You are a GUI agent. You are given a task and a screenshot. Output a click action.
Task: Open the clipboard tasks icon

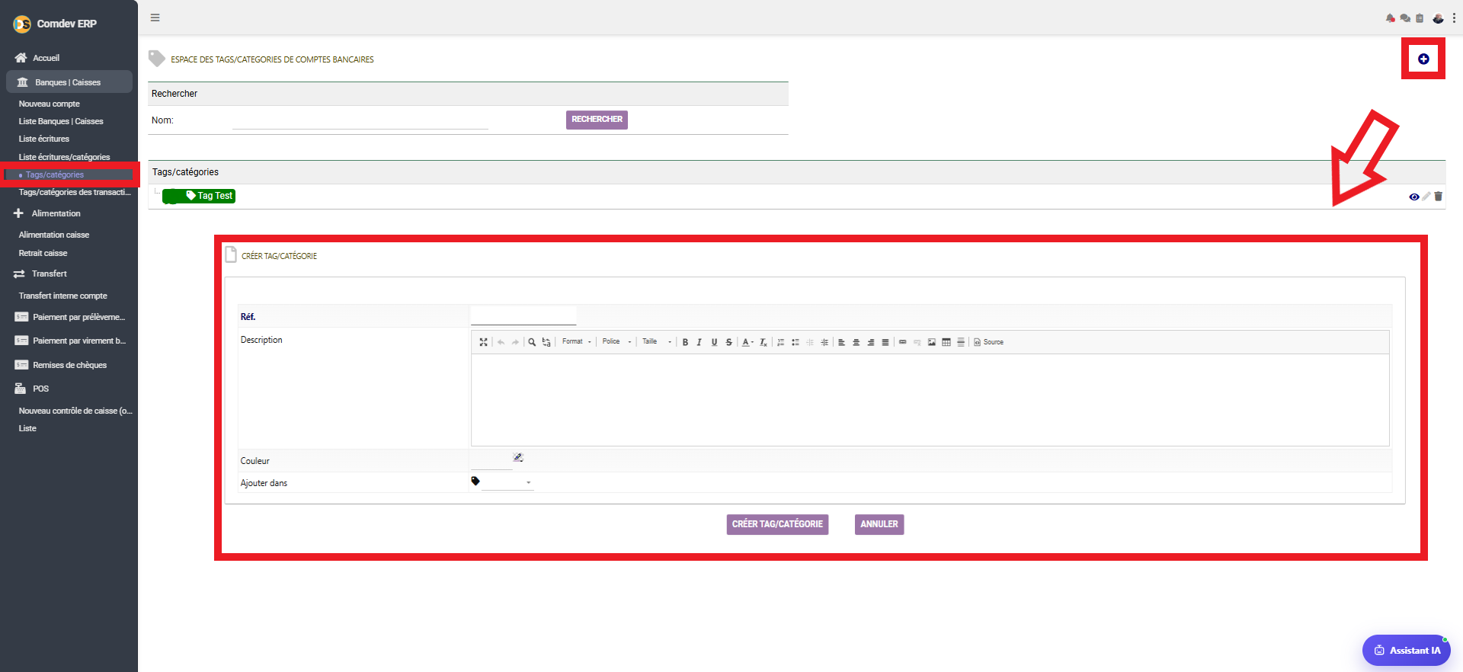[x=1420, y=18]
